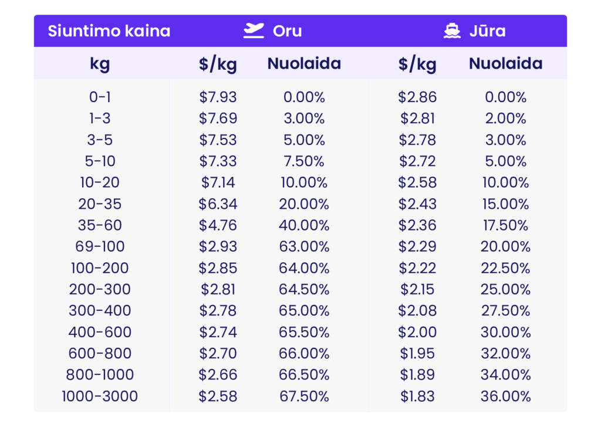Viewport: 601px width, 427px height.
Task: Select the 400-600 weight range row
Action: click(x=300, y=332)
